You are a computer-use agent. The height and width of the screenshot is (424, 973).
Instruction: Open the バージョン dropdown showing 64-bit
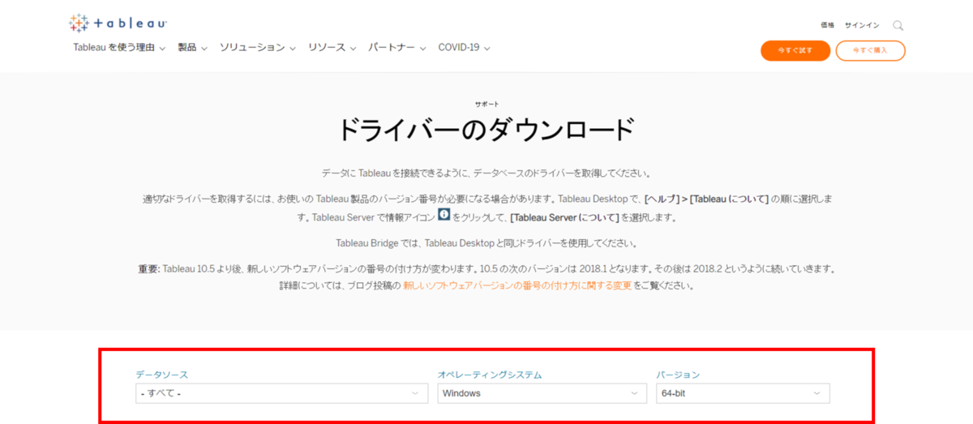tap(743, 393)
